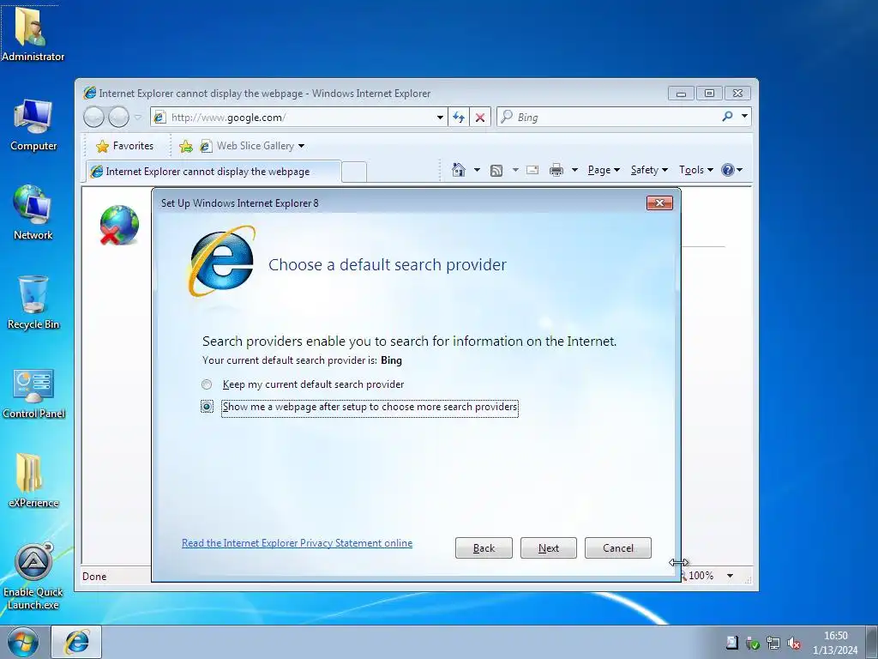
Task: Open the Page menu
Action: 604,170
